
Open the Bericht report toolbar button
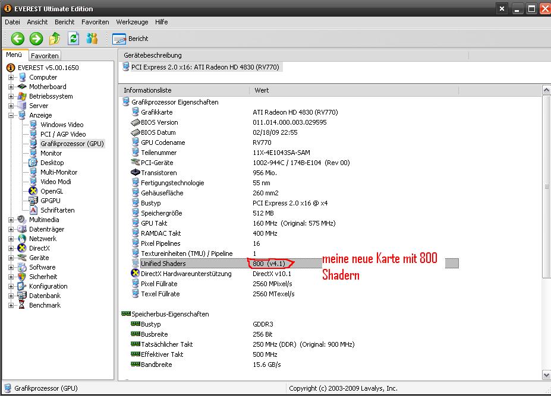[130, 39]
